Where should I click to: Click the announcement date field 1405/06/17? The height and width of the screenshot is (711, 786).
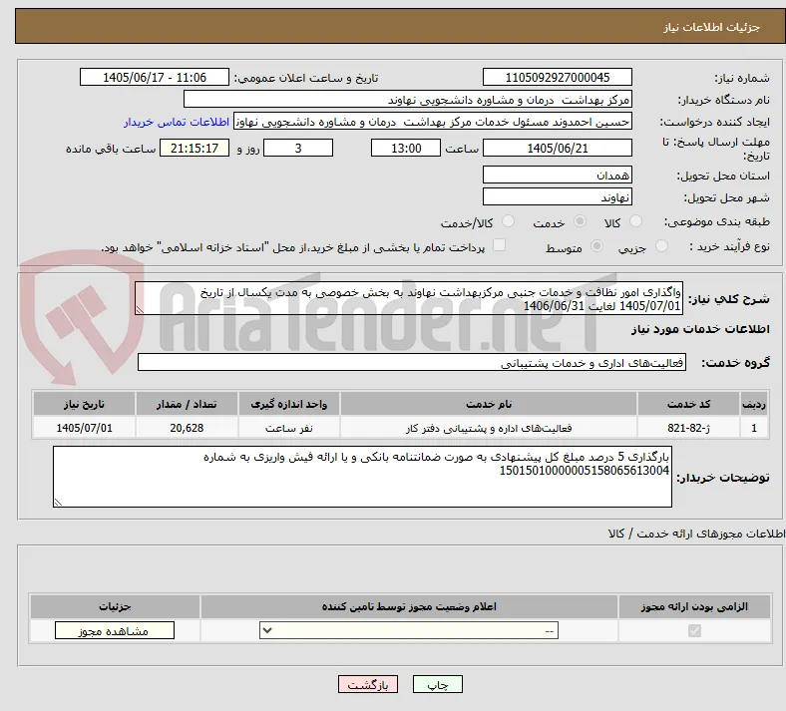tap(155, 77)
